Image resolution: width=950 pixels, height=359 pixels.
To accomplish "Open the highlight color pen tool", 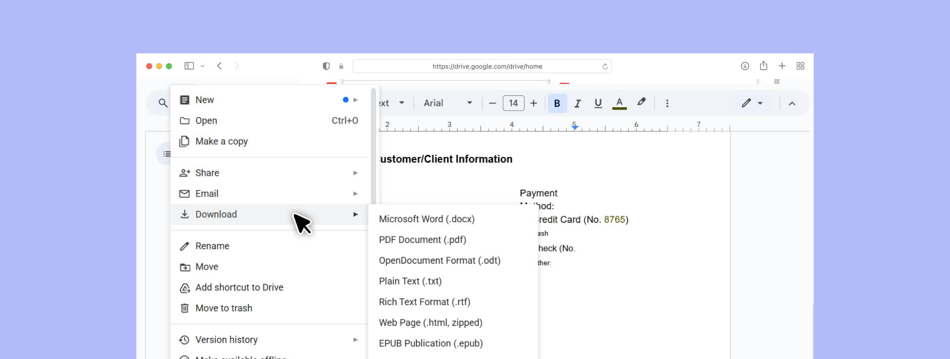I will 641,102.
